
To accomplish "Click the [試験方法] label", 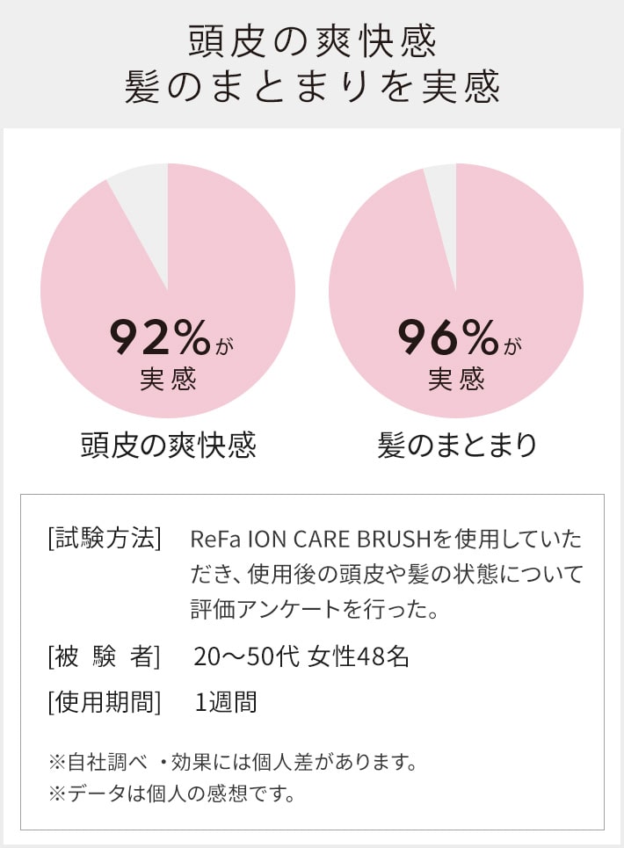I will click(105, 539).
